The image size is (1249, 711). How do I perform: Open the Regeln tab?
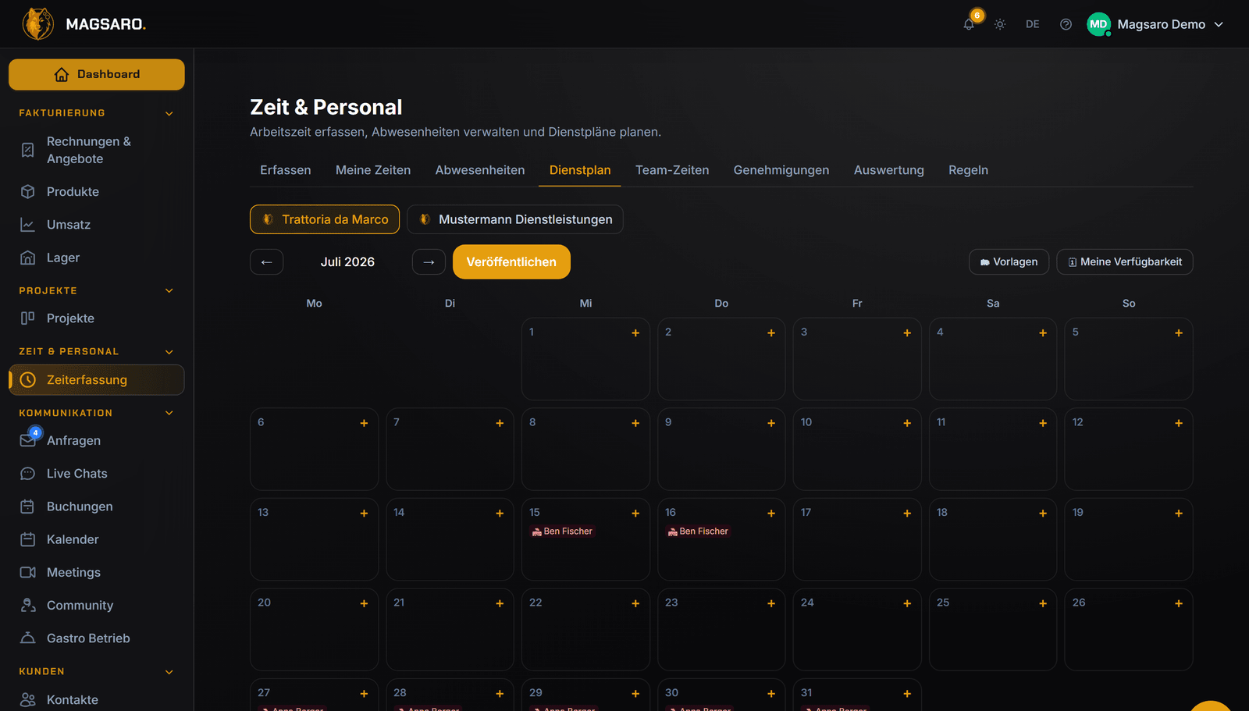point(968,170)
